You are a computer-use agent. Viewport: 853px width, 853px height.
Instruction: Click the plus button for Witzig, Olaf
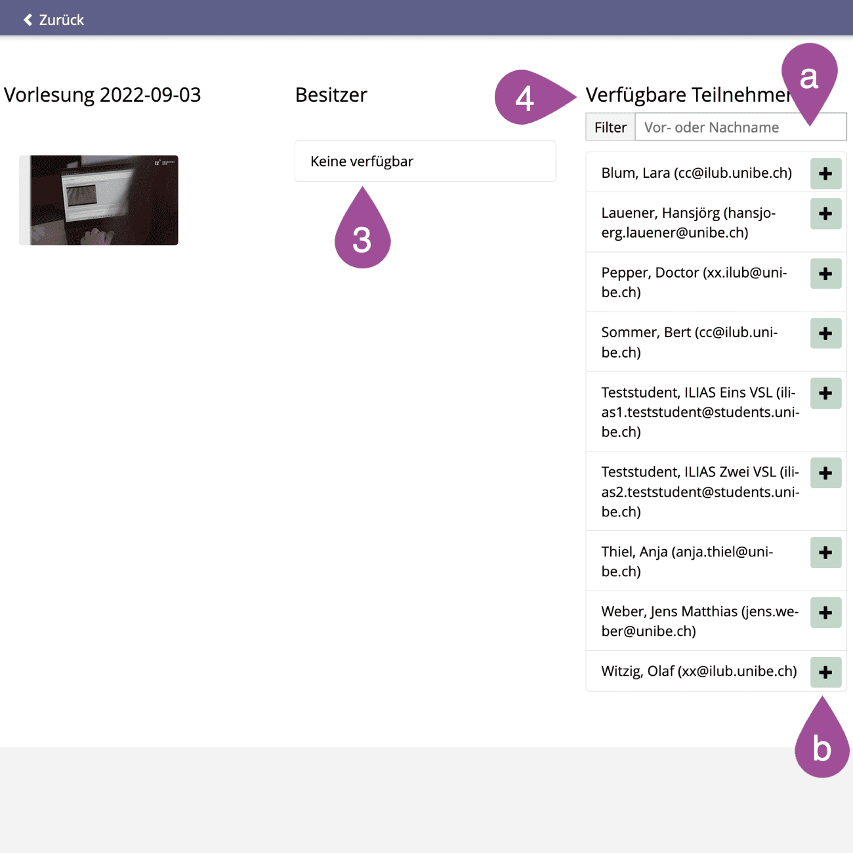(x=825, y=673)
